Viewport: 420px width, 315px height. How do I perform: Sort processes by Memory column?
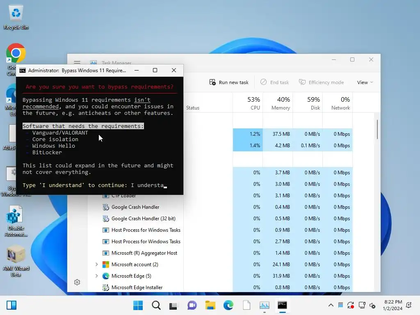click(x=278, y=103)
